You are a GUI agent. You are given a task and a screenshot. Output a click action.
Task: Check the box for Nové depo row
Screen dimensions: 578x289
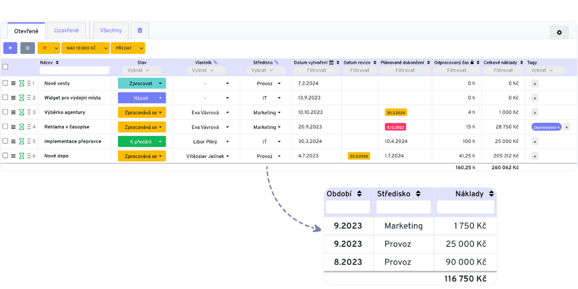(x=5, y=156)
